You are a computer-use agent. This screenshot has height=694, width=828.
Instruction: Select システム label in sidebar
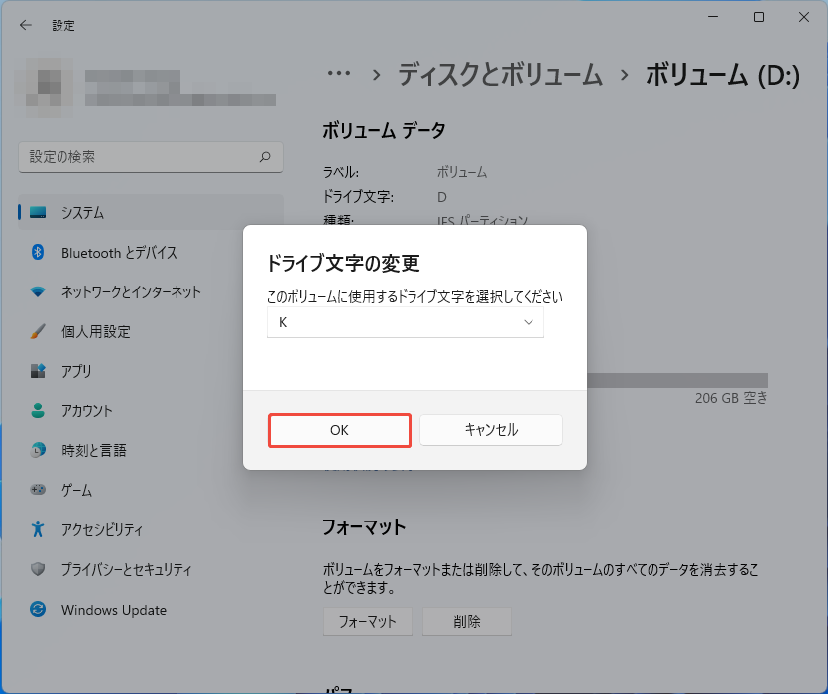tap(82, 213)
